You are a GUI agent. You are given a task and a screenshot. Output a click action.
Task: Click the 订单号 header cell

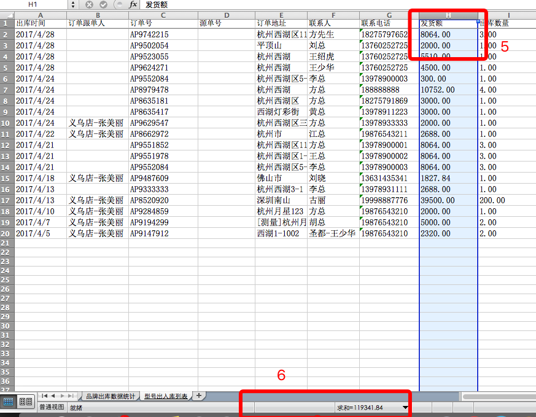coord(163,23)
